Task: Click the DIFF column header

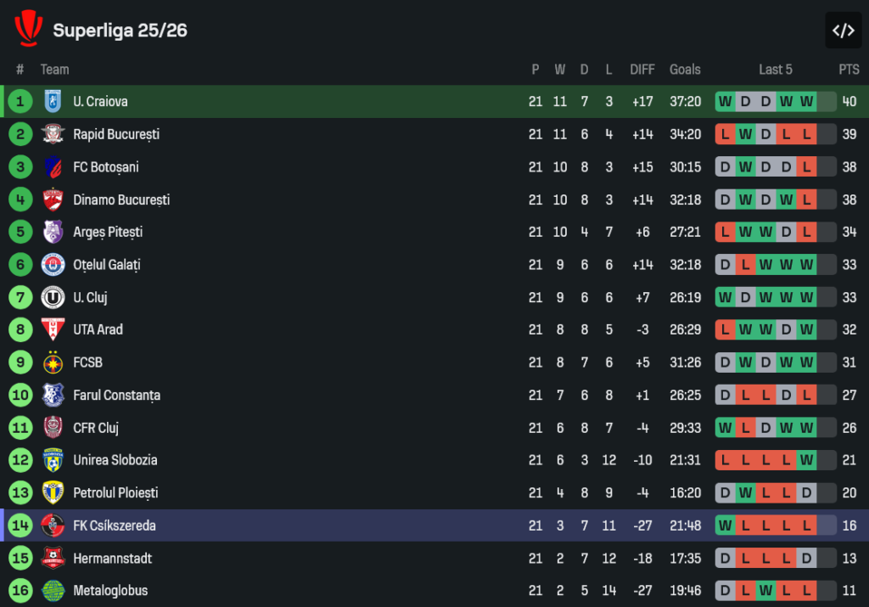Action: coord(642,70)
